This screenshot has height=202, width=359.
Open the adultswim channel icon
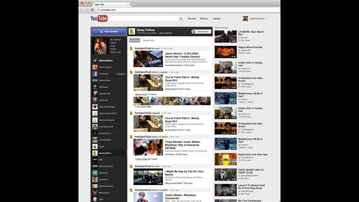tap(95, 100)
